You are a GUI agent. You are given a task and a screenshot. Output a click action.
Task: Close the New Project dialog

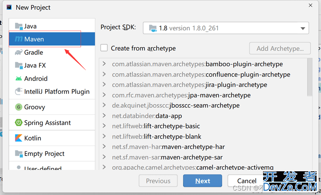[x=310, y=5]
